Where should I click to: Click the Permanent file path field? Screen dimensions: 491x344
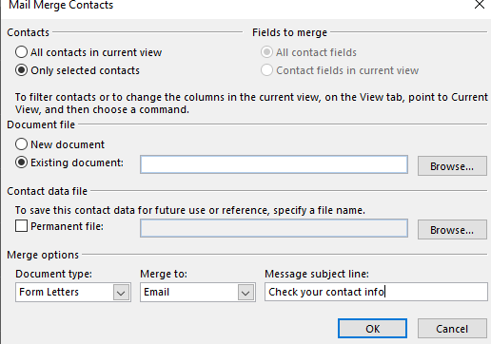click(274, 228)
